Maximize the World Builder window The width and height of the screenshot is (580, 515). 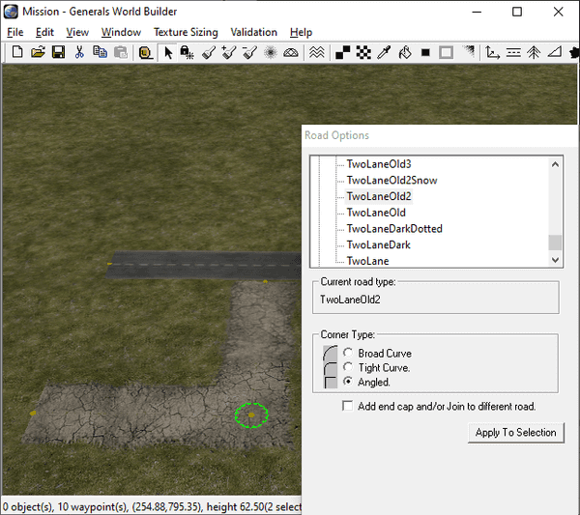click(x=517, y=12)
